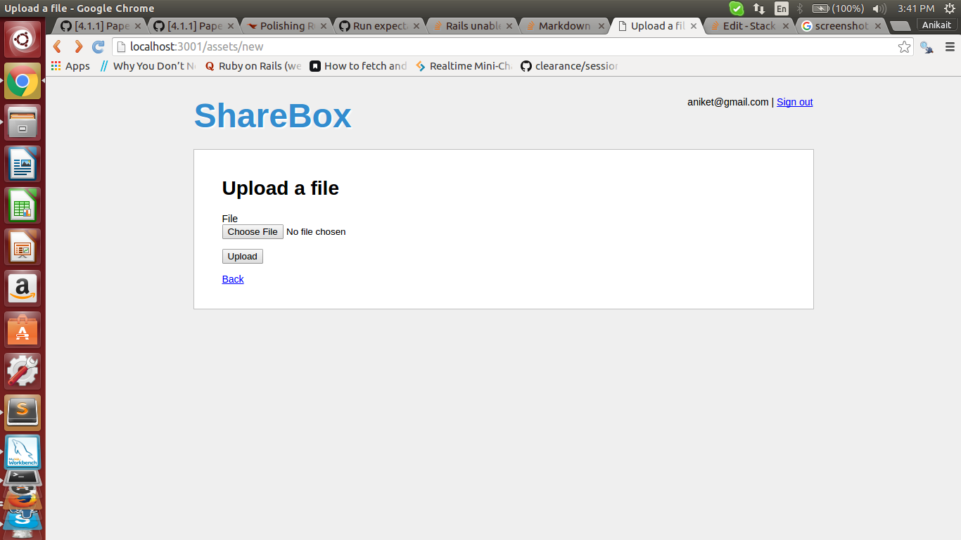The height and width of the screenshot is (540, 961).
Task: Bookmark page with the star icon
Action: point(904,47)
